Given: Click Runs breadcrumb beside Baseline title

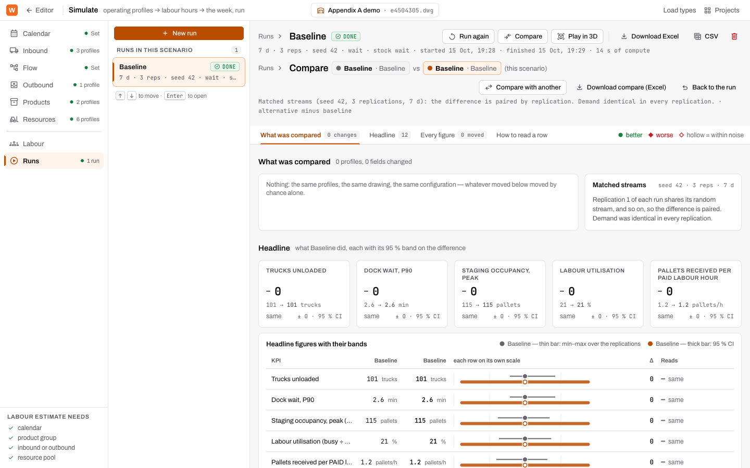Looking at the screenshot, I should (266, 36).
